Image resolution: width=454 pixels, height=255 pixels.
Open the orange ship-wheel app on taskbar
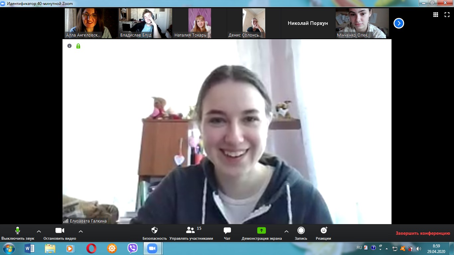click(112, 248)
